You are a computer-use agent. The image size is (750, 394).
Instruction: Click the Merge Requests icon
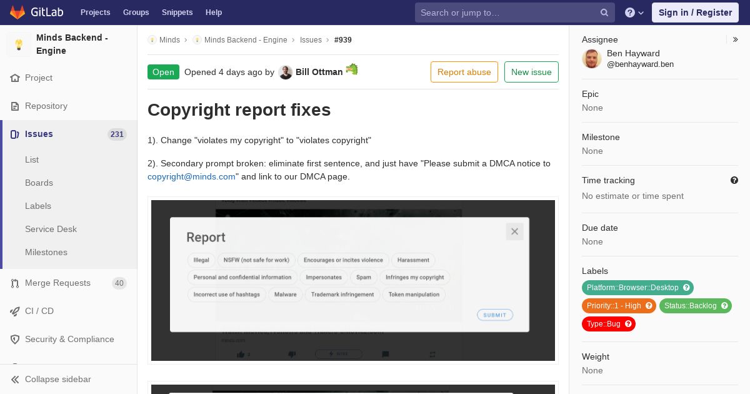click(x=15, y=283)
